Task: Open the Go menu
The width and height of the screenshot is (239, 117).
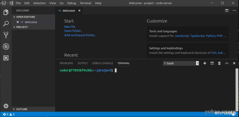Action: coord(61,3)
